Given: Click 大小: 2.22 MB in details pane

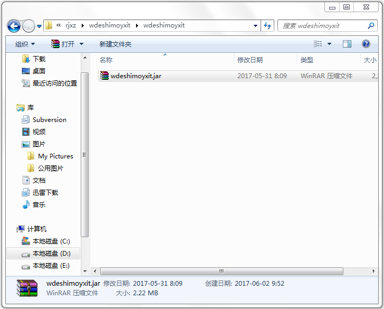Looking at the screenshot, I should (x=137, y=293).
